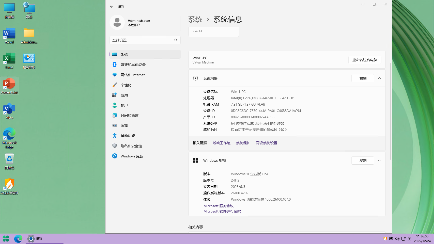Viewport: 434px width, 244px height.
Task: Open the 高级系统设置 link
Action: 266,143
